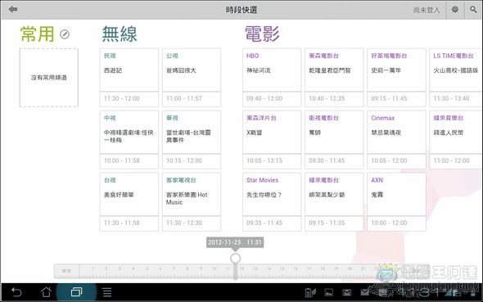Click the 11:30 - 12:00 time under 民視
Viewport: 483px width, 302px height.
tap(122, 98)
